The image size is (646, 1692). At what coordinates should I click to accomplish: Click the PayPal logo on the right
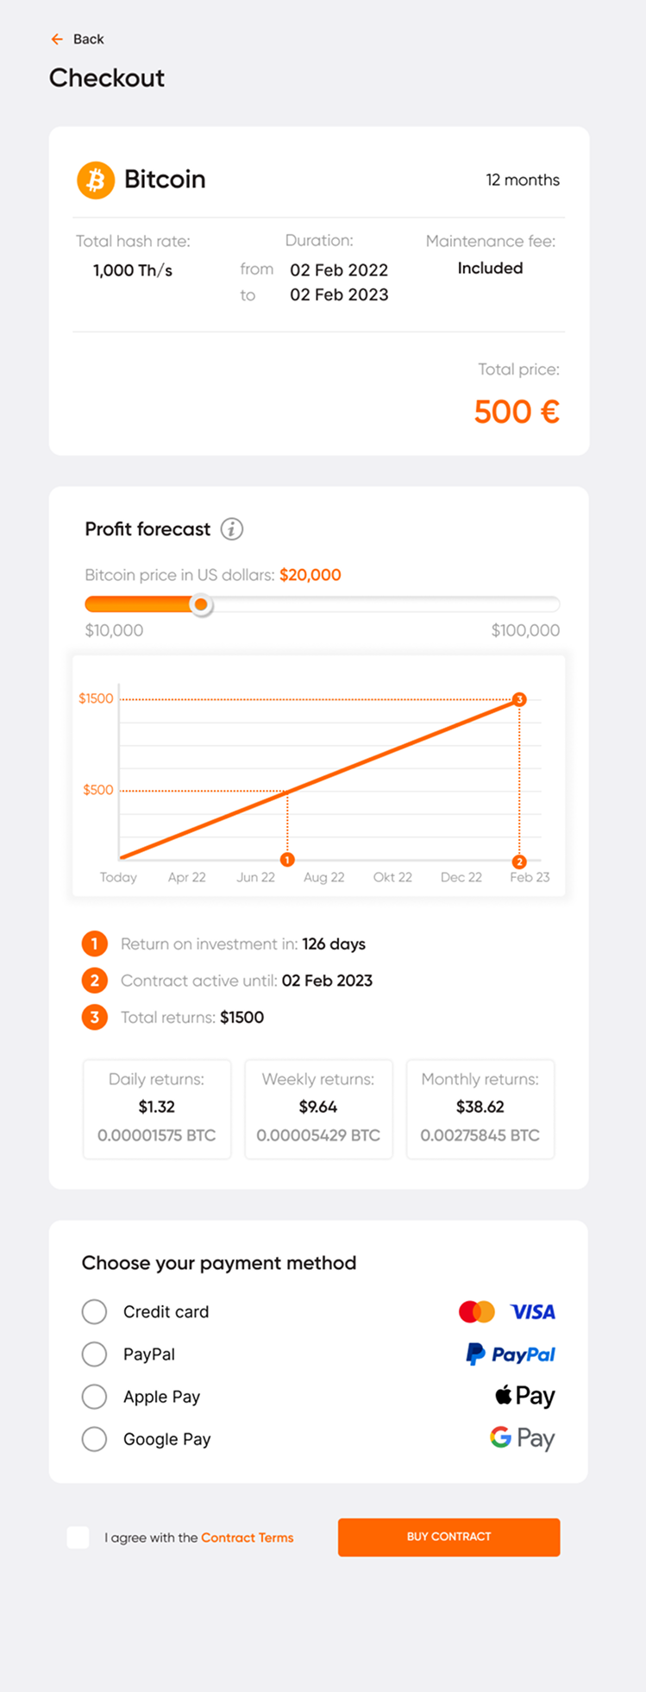coord(511,1354)
